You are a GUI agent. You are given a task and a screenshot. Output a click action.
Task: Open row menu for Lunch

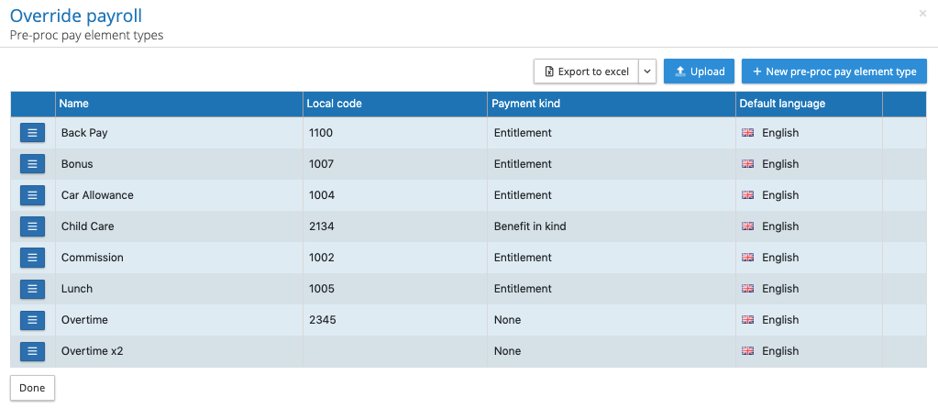tap(32, 289)
